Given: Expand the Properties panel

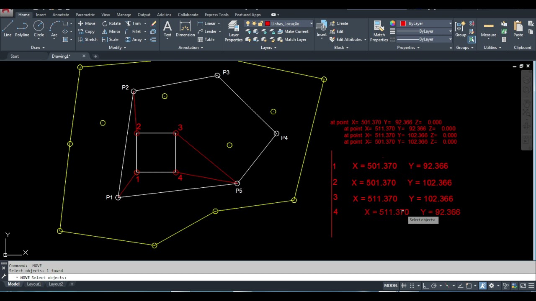Looking at the screenshot, I should point(408,48).
